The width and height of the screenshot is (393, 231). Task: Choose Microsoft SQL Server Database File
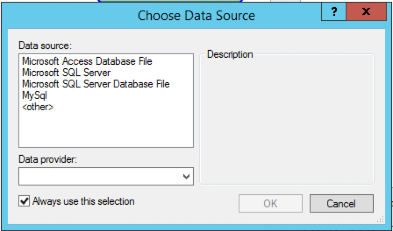point(96,84)
